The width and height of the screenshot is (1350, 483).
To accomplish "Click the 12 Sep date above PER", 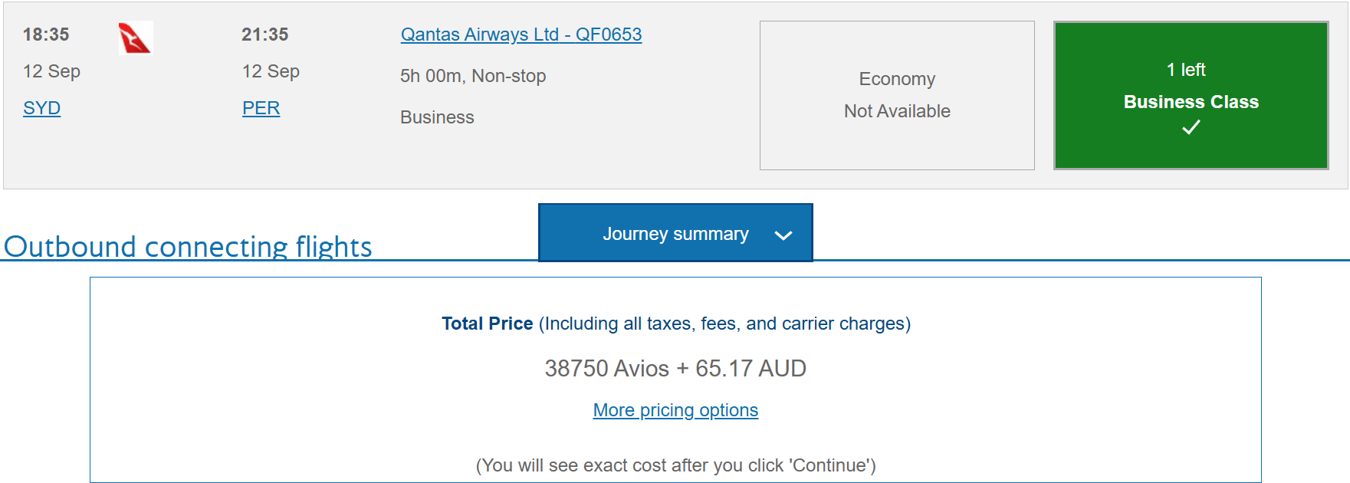I will pos(271,71).
